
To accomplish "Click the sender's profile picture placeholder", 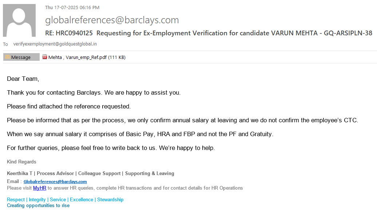I will pos(19,20).
